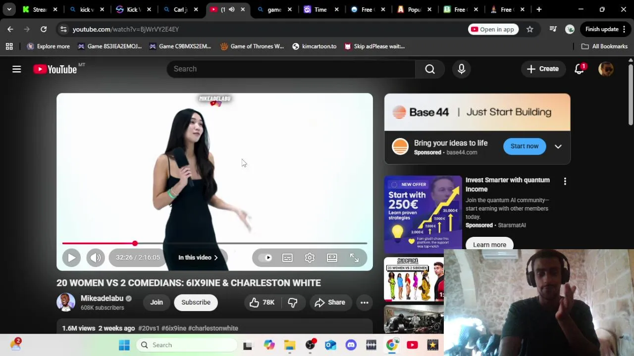This screenshot has width=634, height=356.
Task: Go back to the previous page
Action: tap(10, 29)
